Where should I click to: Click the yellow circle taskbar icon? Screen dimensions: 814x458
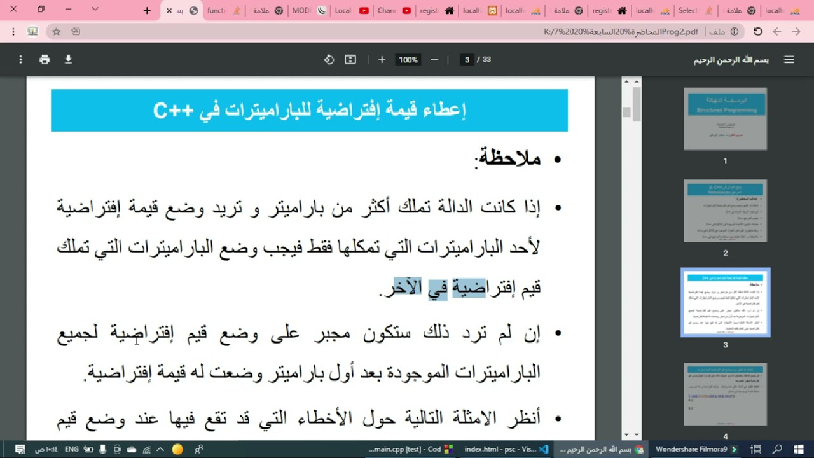[x=177, y=449]
